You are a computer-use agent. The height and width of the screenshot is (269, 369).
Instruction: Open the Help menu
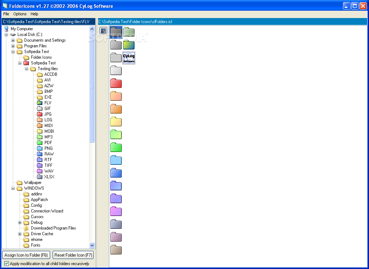(x=35, y=14)
